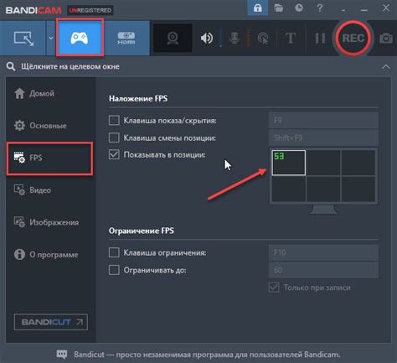Toggle the webcam overlay icon
The image size is (397, 363).
[173, 39]
